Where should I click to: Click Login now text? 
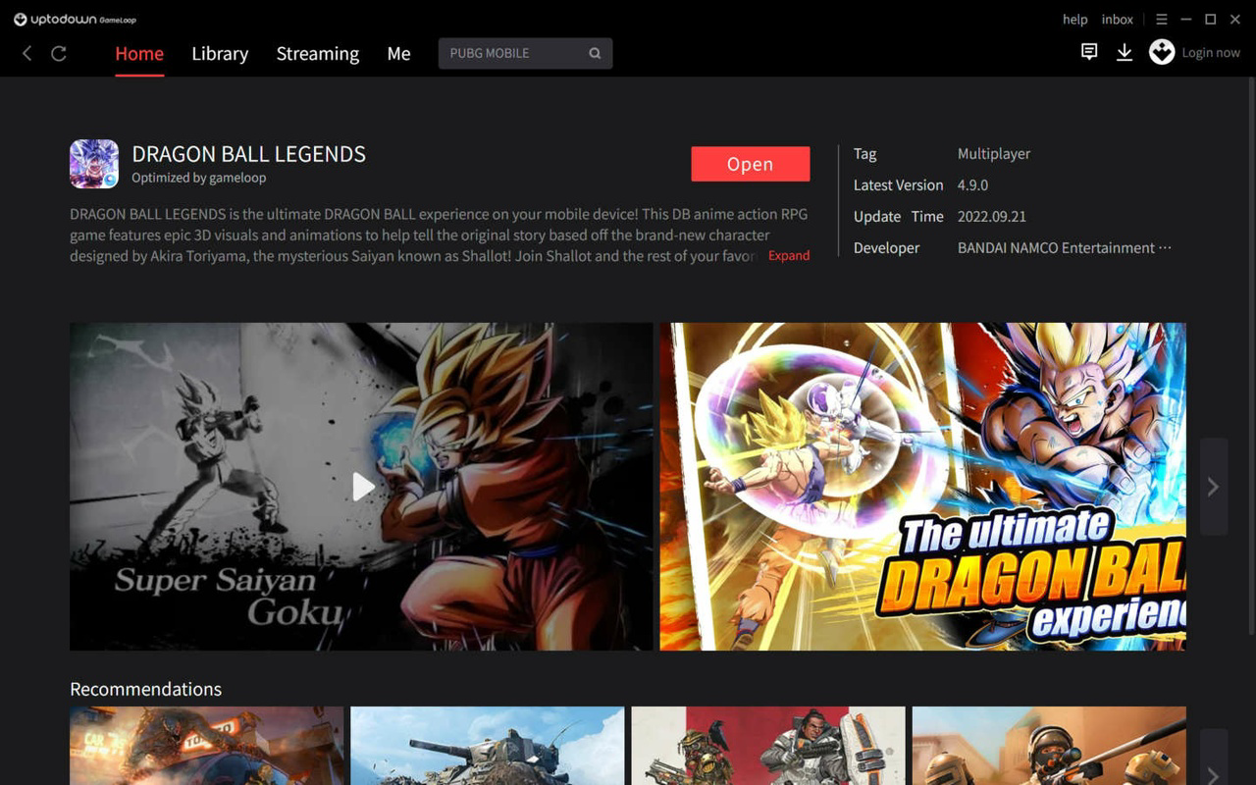[x=1211, y=53]
